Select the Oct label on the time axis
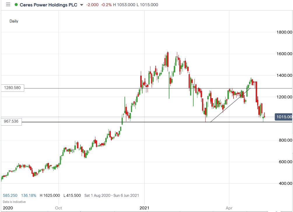The width and height of the screenshot is (293, 212). pos(58,208)
